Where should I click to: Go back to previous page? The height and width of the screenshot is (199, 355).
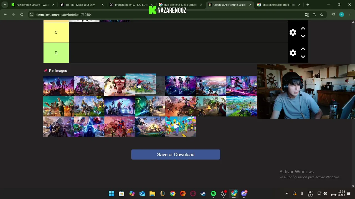click(5, 15)
